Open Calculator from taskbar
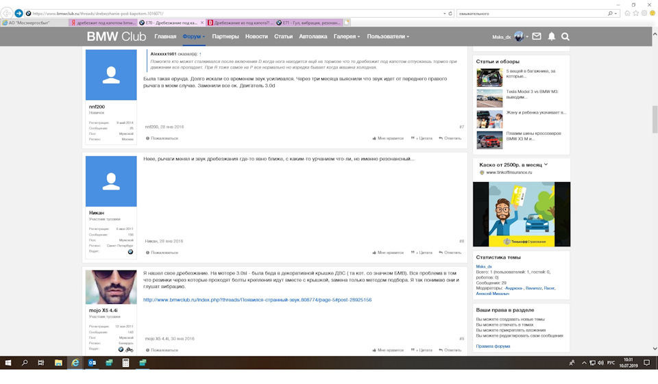Viewport: 658px width, 384px height. coord(125,363)
